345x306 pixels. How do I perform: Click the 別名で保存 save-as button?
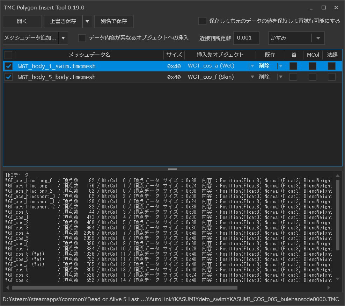coord(114,21)
